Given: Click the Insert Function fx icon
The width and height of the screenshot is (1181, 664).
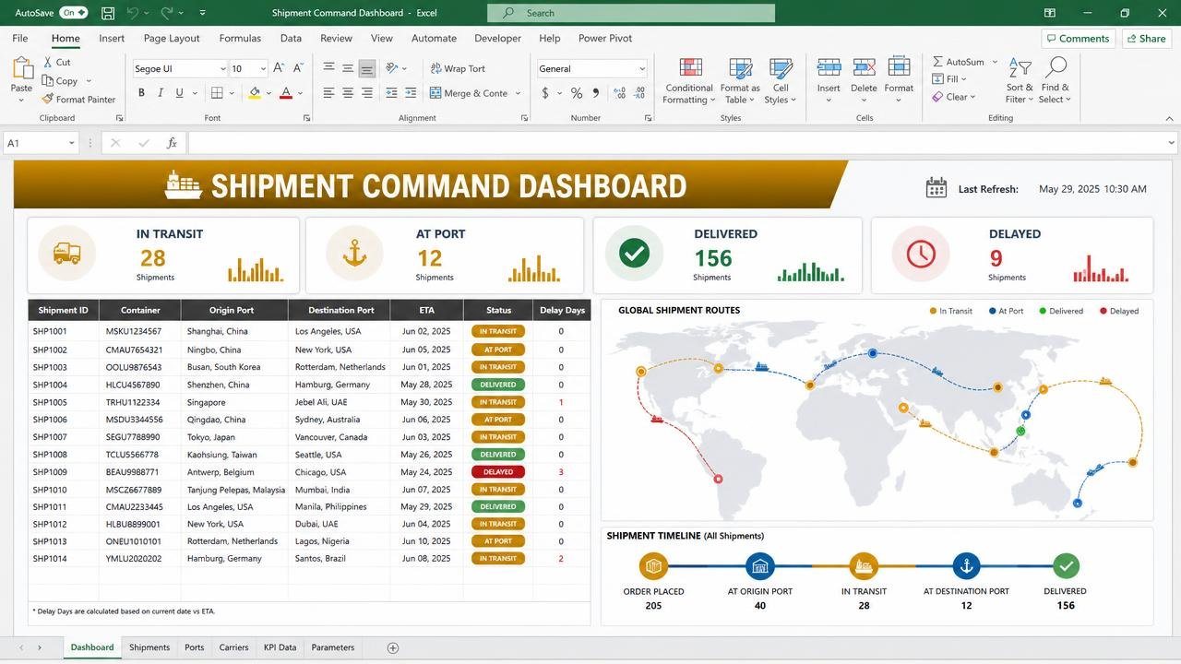Looking at the screenshot, I should 172,143.
